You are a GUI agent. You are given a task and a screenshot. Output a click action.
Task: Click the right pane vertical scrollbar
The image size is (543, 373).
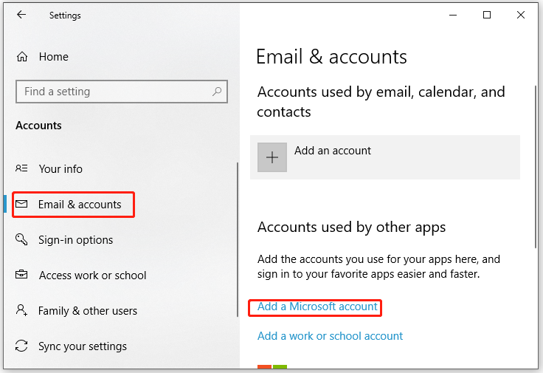[536, 166]
